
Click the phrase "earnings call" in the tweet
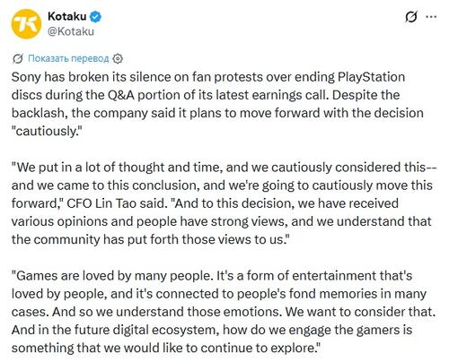[290, 95]
